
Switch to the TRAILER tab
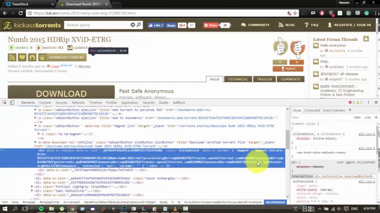pyautogui.click(x=264, y=79)
